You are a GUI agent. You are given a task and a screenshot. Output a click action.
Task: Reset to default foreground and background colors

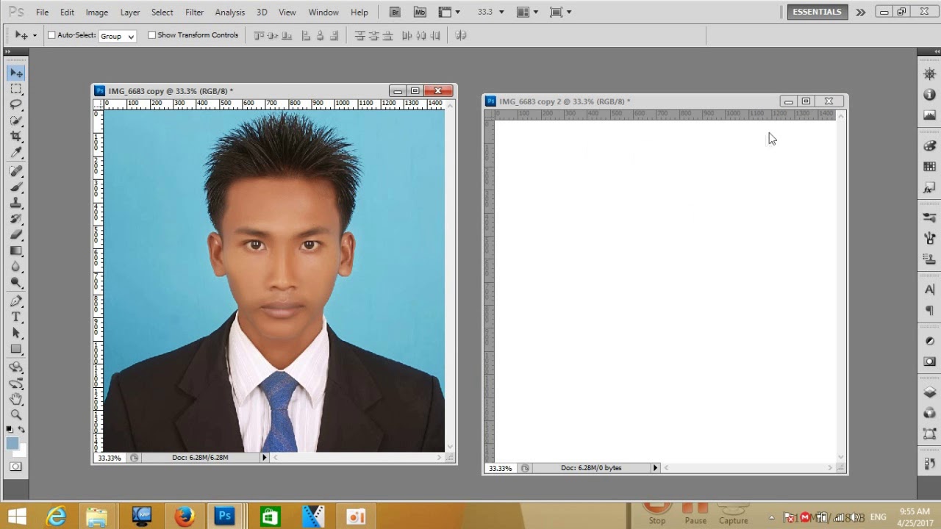[x=10, y=429]
